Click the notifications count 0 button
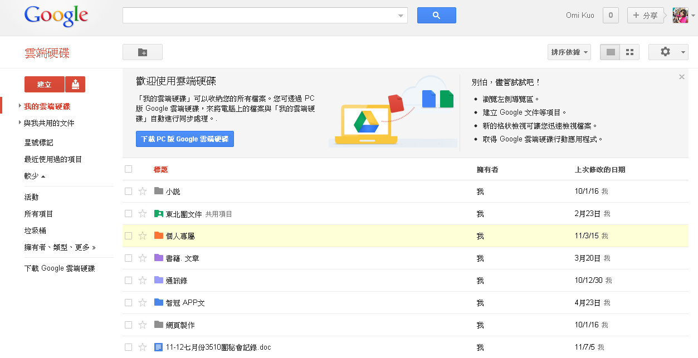The height and width of the screenshot is (358, 698). (611, 16)
